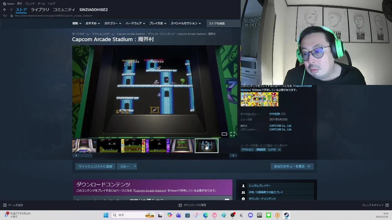Image resolution: width=392 pixels, height=220 pixels.
Task: Select the store page URL text
Action: 53,16
